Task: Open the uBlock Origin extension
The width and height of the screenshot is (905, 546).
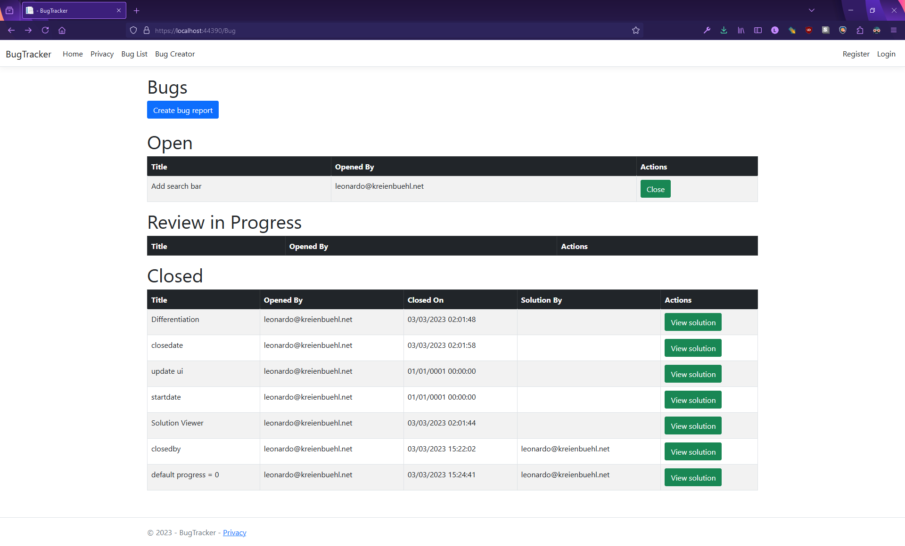Action: (x=809, y=30)
